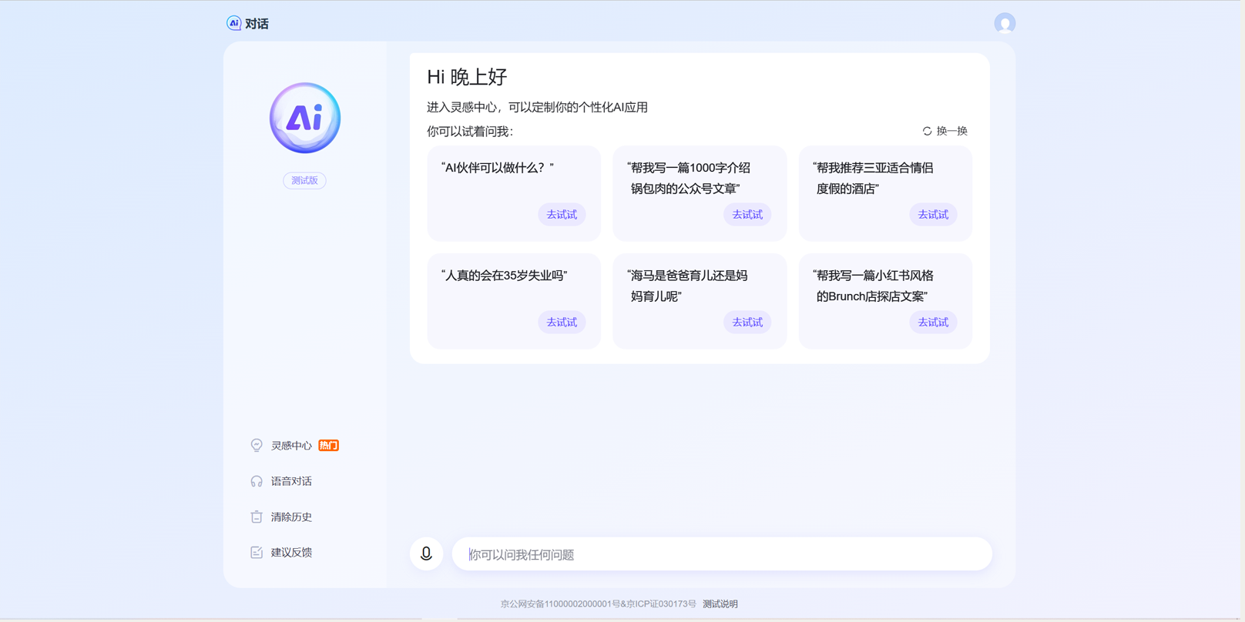
Task: Click 去试试 on the 35岁失业 question
Action: pos(561,323)
